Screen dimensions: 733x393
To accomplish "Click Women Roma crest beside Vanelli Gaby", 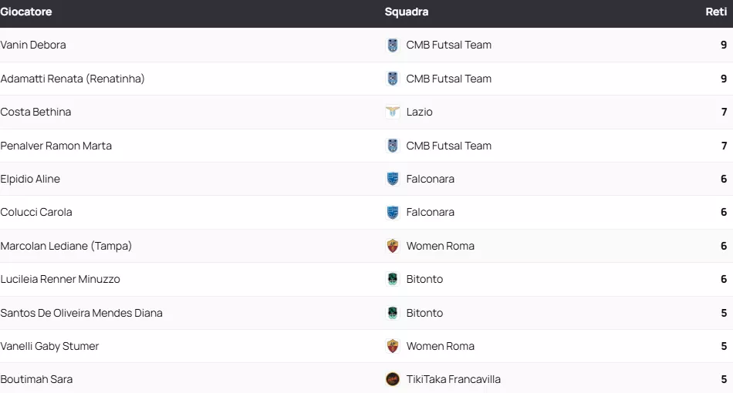I will 393,346.
